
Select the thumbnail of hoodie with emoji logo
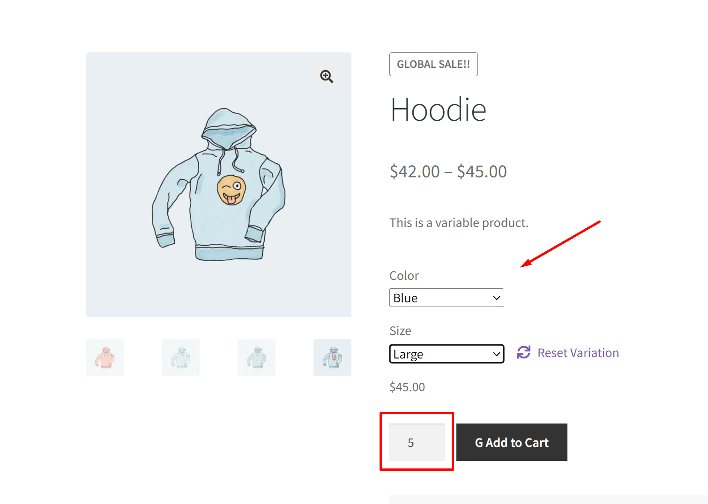(332, 358)
